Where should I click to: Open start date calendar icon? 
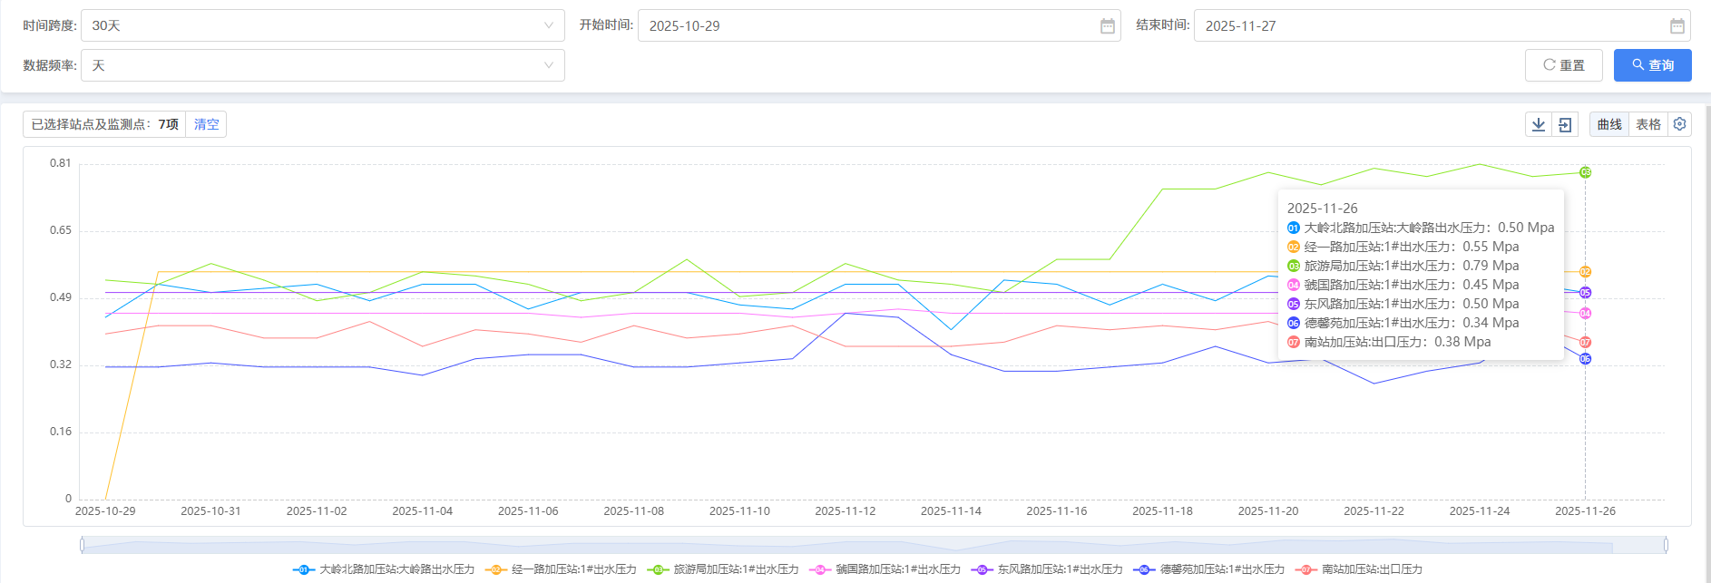coord(1107,26)
